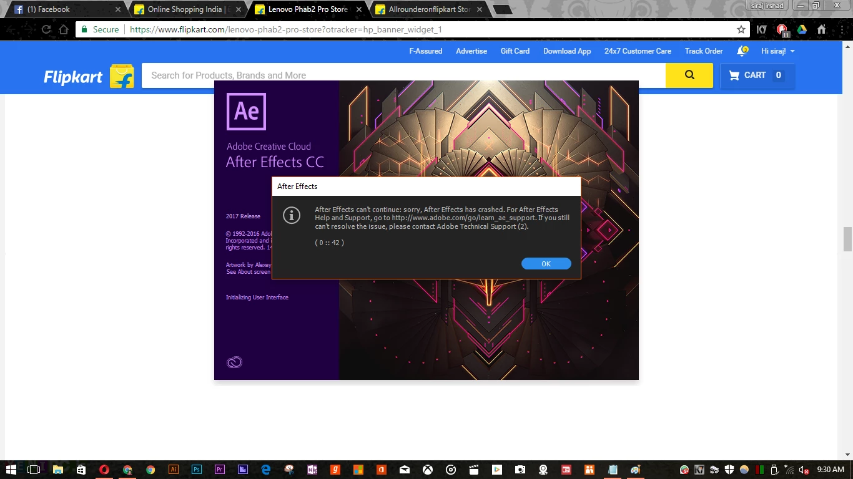853x479 pixels.
Task: Open Adobe Photoshop from the taskbar
Action: coord(197,470)
